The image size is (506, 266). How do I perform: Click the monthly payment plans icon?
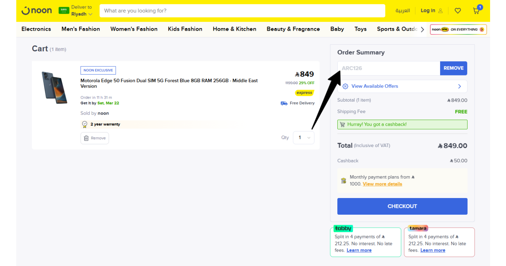[344, 181]
